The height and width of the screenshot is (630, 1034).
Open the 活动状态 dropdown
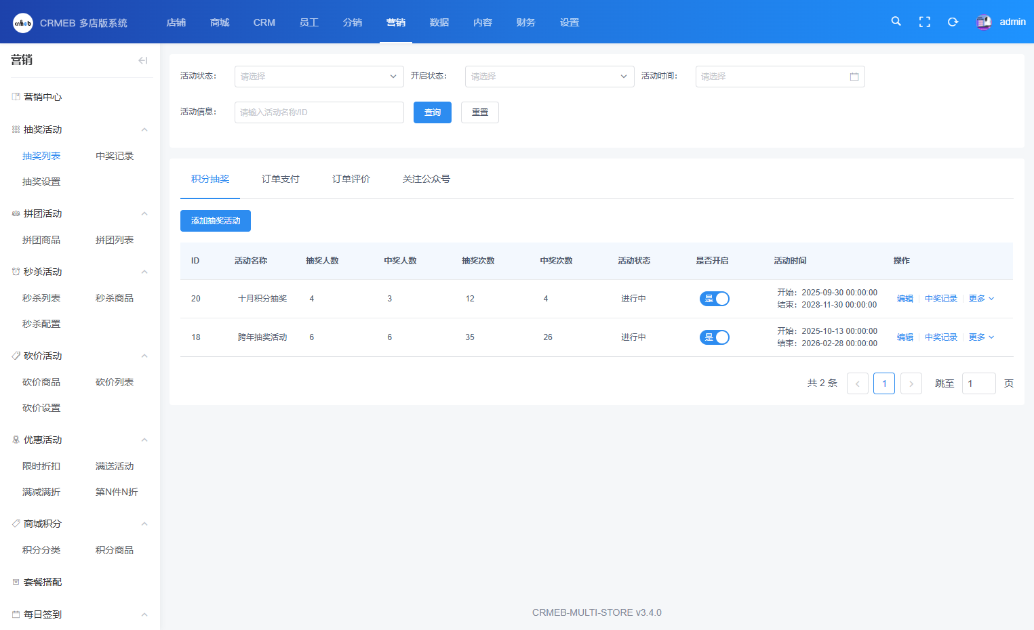pyautogui.click(x=319, y=77)
